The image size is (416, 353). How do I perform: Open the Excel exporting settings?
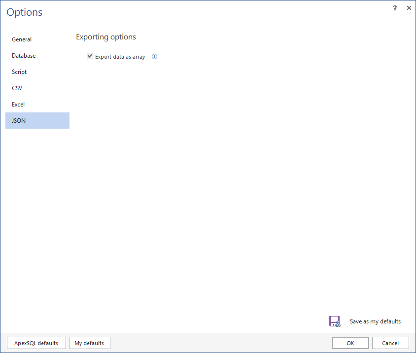pyautogui.click(x=18, y=104)
